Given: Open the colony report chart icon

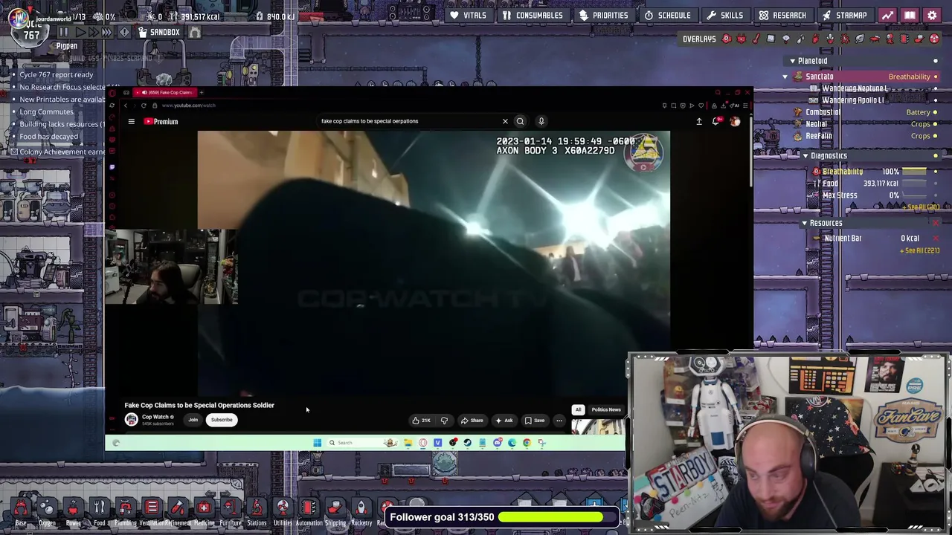Looking at the screenshot, I should (x=887, y=15).
